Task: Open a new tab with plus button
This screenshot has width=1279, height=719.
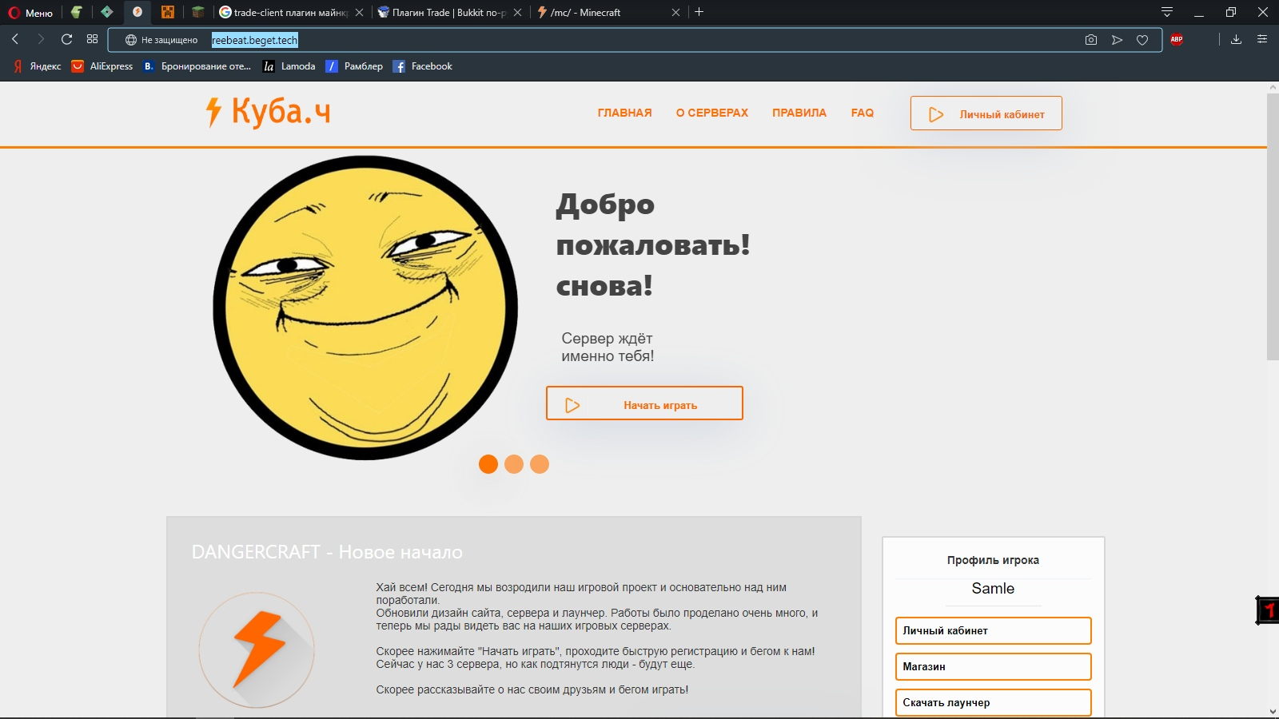Action: point(699,12)
